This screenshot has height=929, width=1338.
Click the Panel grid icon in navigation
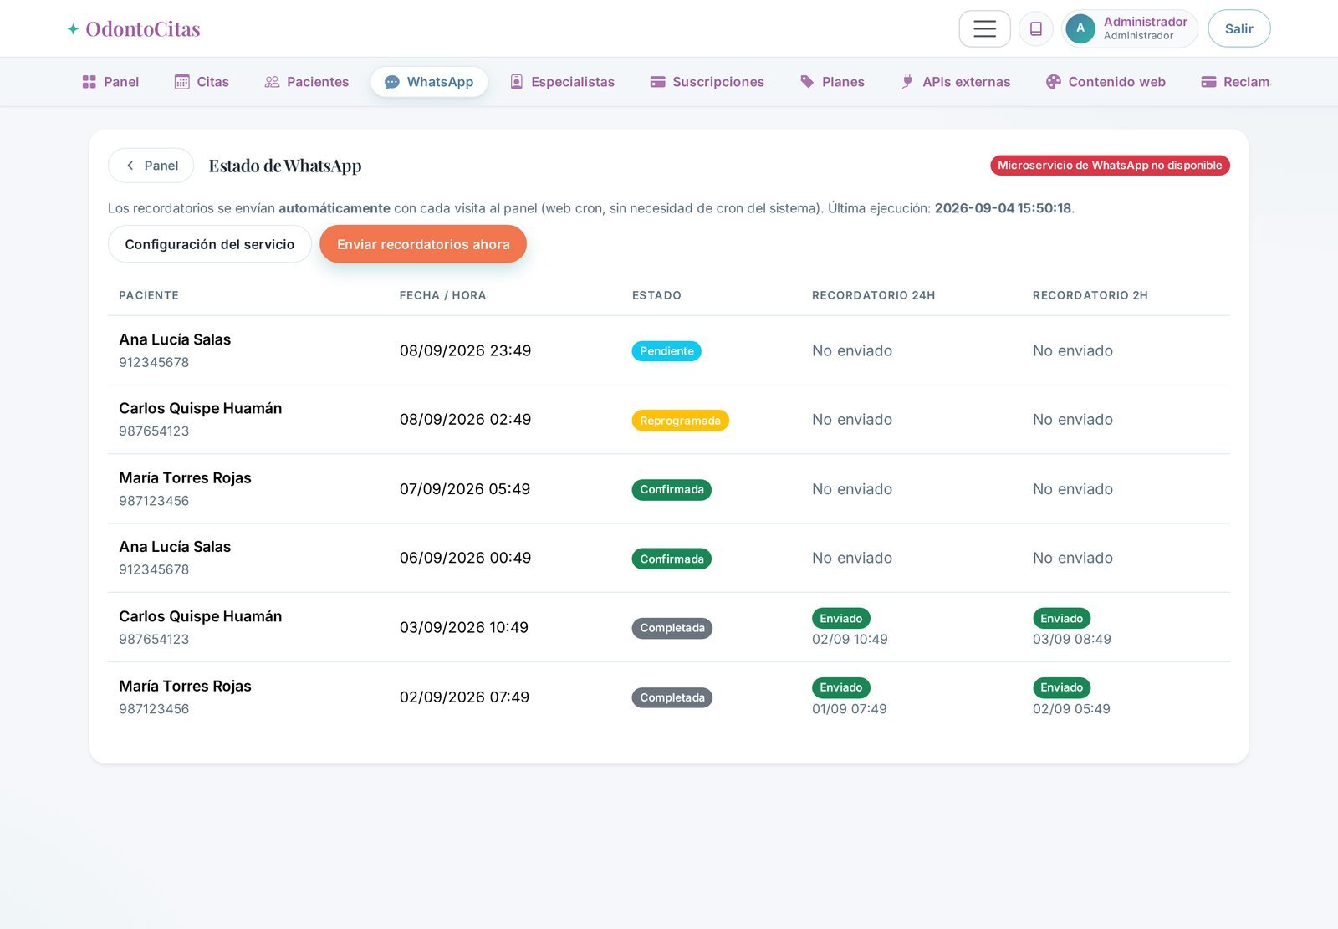[x=89, y=82]
